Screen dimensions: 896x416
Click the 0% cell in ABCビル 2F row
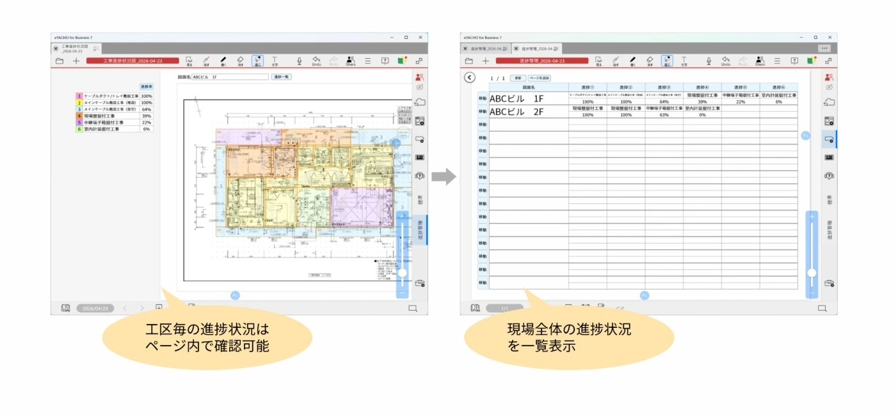point(702,115)
